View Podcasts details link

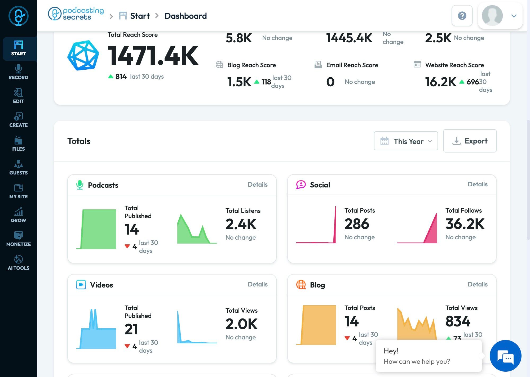tap(258, 185)
